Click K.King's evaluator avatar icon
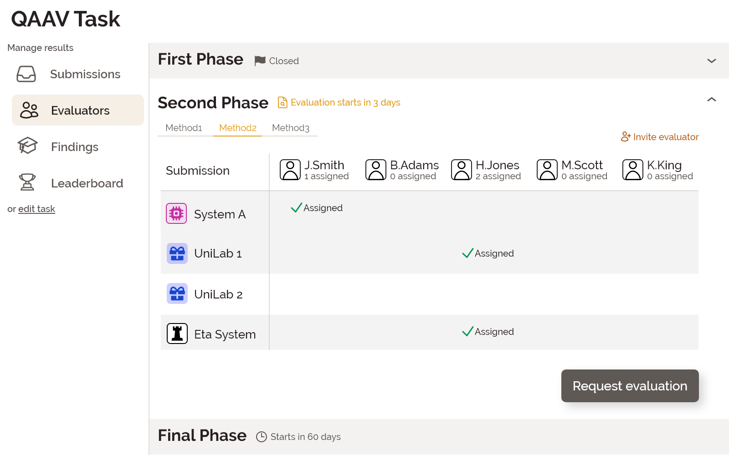This screenshot has height=455, width=729. click(633, 170)
